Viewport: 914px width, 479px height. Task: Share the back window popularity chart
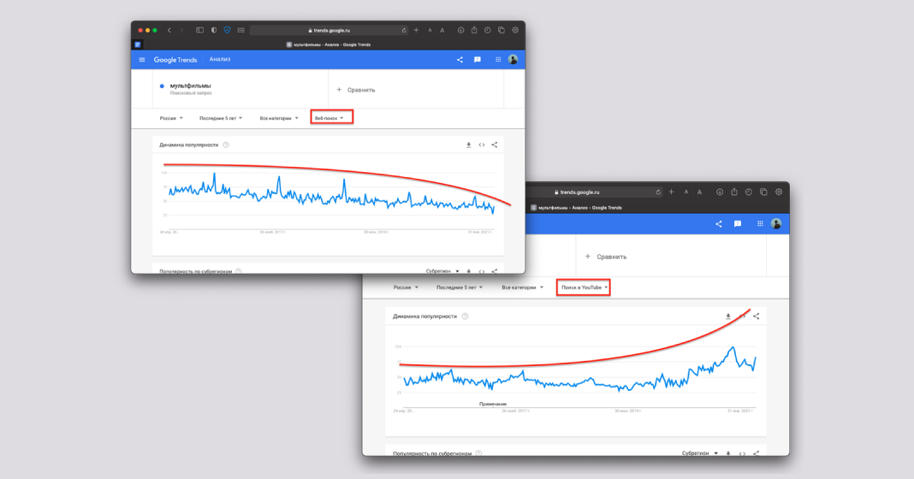point(756,316)
